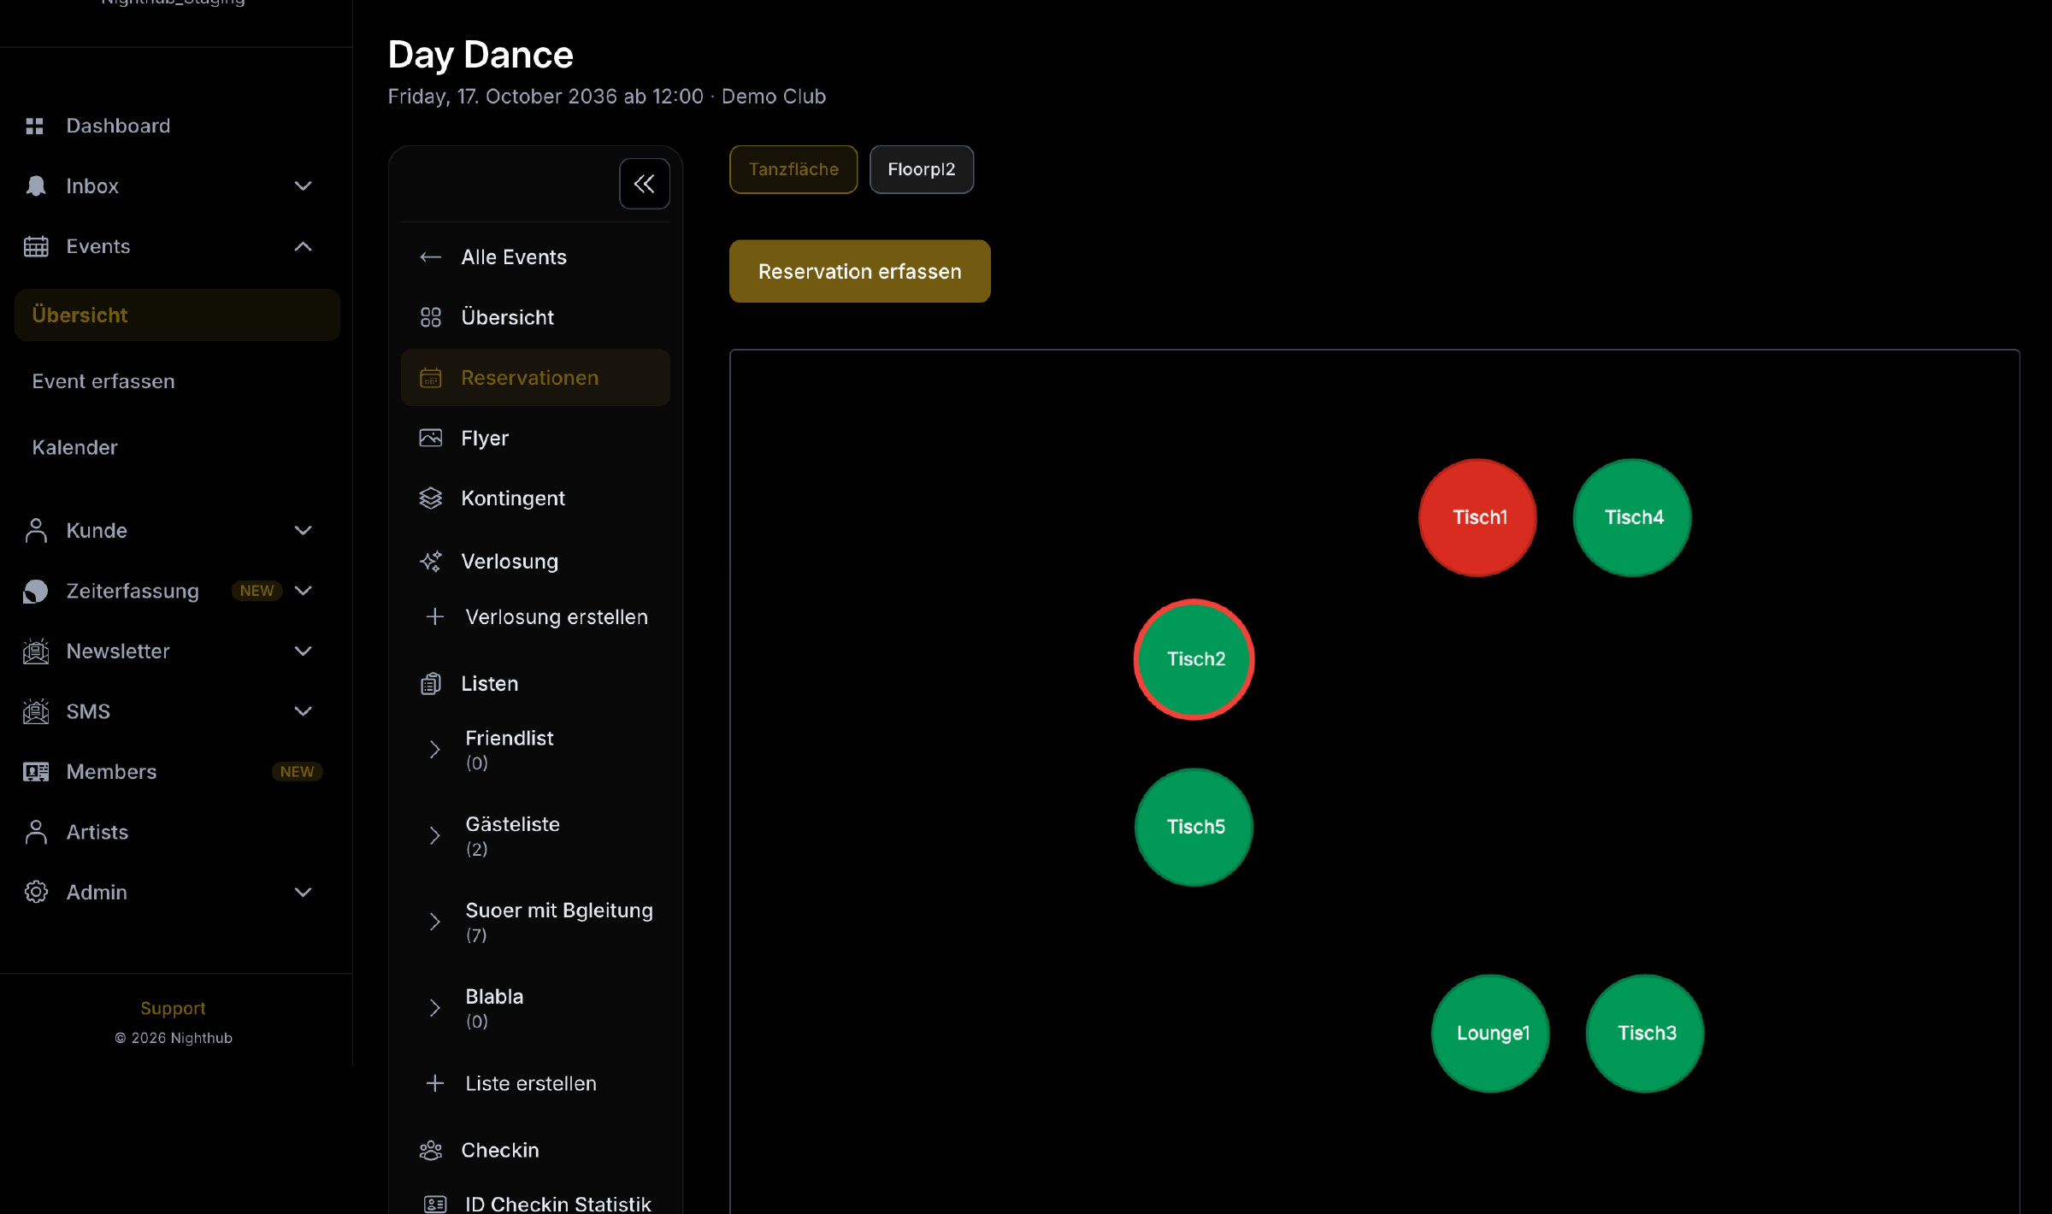Expand the Inbox menu chevron

pyautogui.click(x=303, y=186)
